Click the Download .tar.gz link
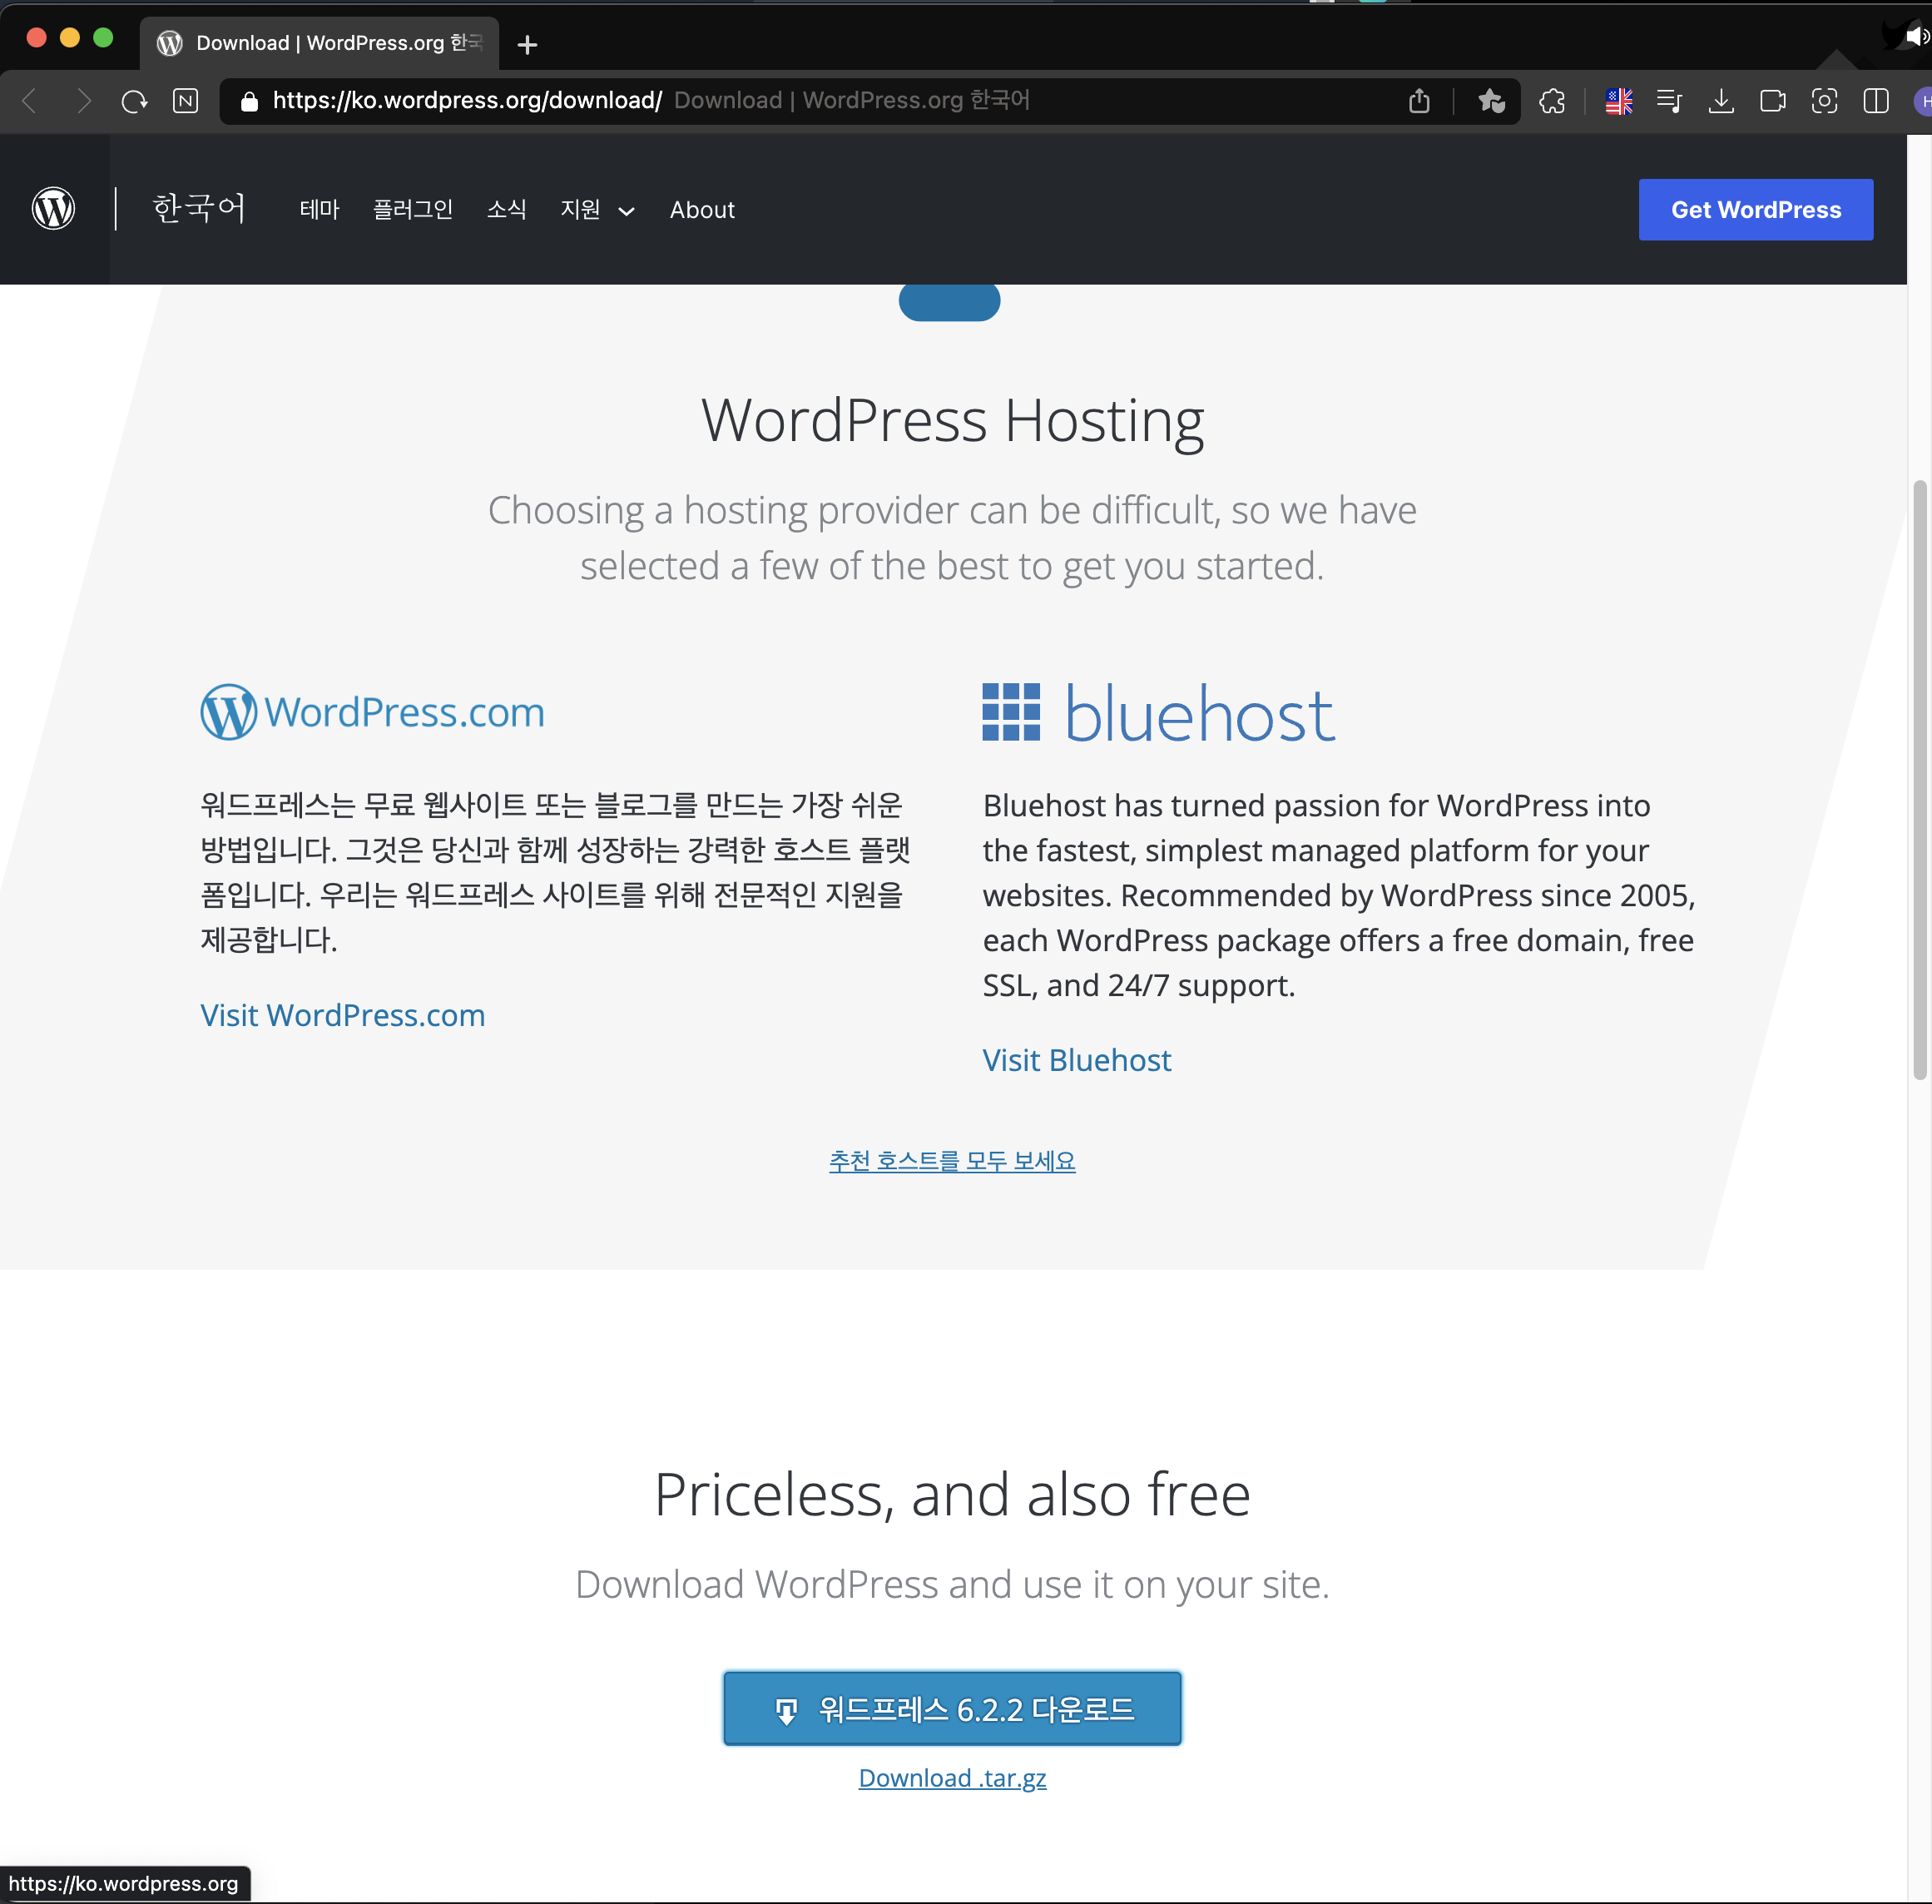 [951, 1778]
